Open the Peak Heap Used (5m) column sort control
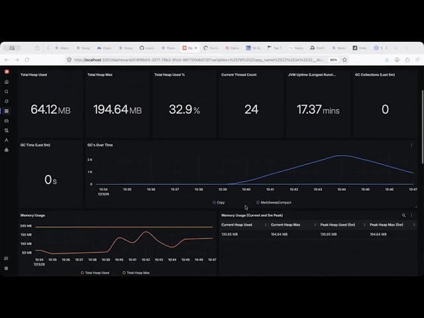 (x=364, y=225)
